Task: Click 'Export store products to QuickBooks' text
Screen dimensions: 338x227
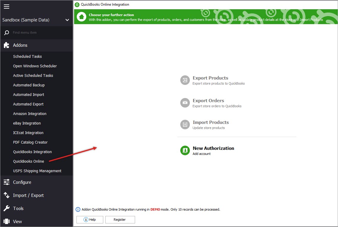Action: 219,83
